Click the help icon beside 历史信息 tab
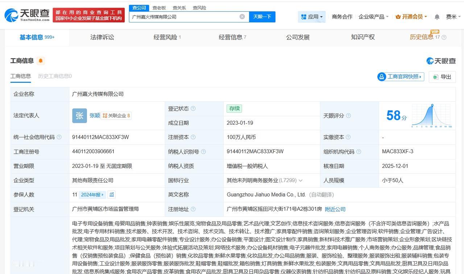The image size is (464, 274). [444, 37]
